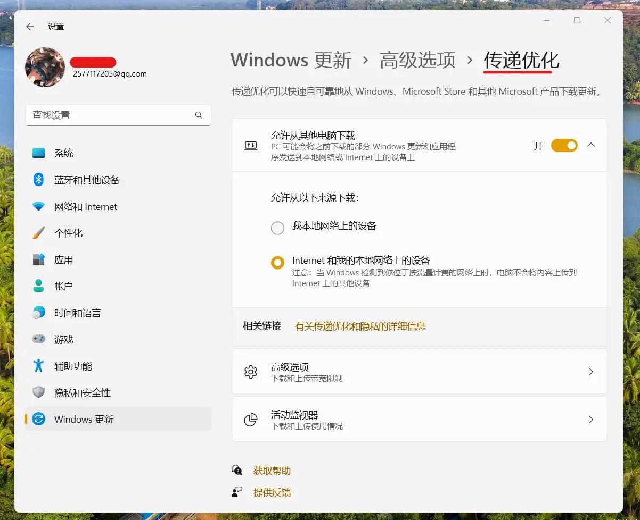Image resolution: width=640 pixels, height=520 pixels.
Task: Open 应用 via its apps icon
Action: coord(38,259)
